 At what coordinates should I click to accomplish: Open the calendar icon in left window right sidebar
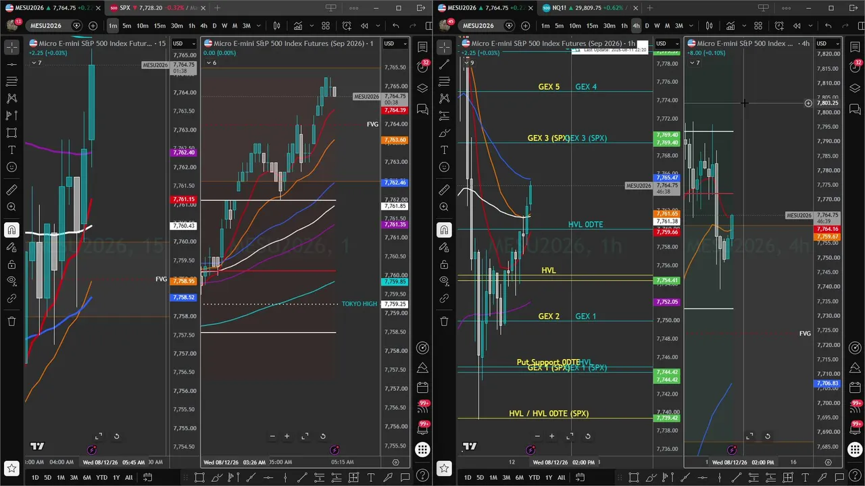coord(422,387)
